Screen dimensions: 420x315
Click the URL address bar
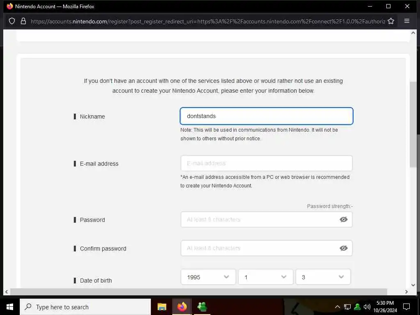(208, 21)
